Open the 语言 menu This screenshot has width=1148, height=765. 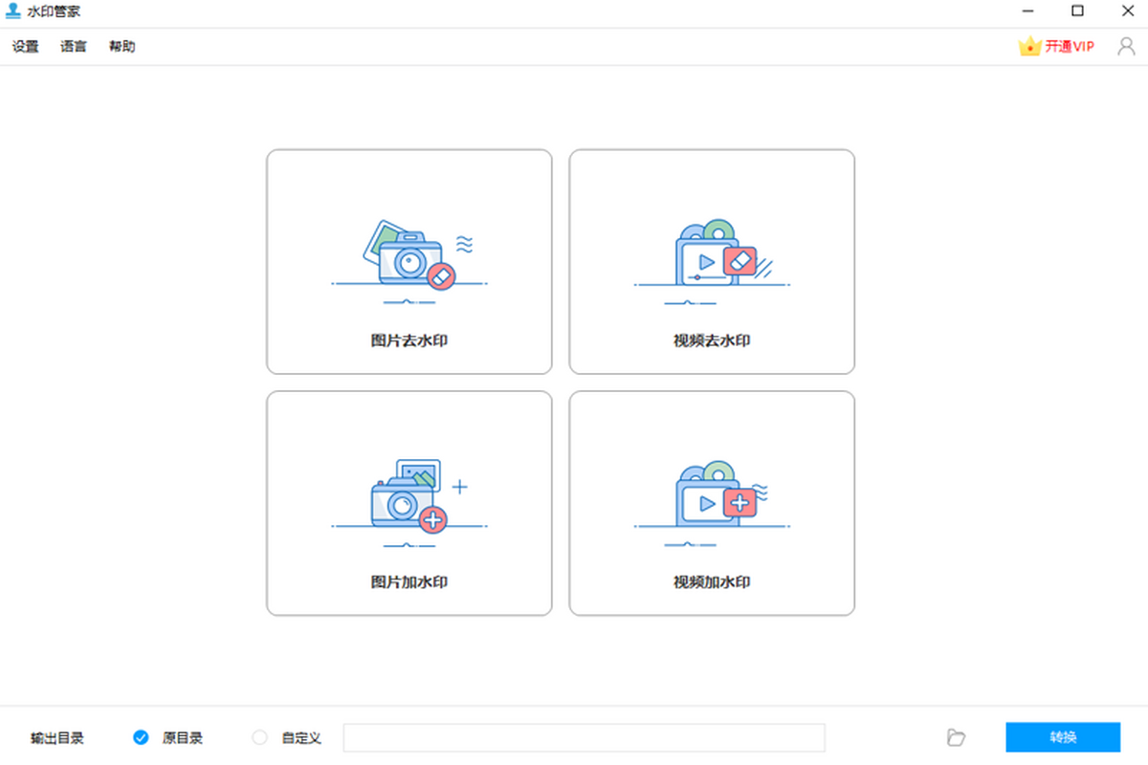(x=74, y=46)
